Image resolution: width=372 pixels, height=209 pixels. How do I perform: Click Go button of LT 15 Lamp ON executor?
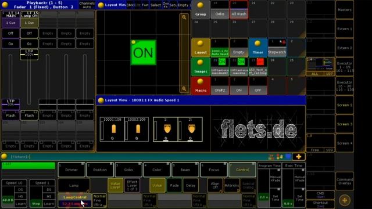point(29,44)
